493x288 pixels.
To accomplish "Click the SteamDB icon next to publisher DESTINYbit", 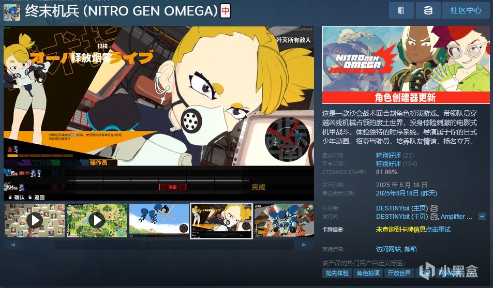I will 434,216.
